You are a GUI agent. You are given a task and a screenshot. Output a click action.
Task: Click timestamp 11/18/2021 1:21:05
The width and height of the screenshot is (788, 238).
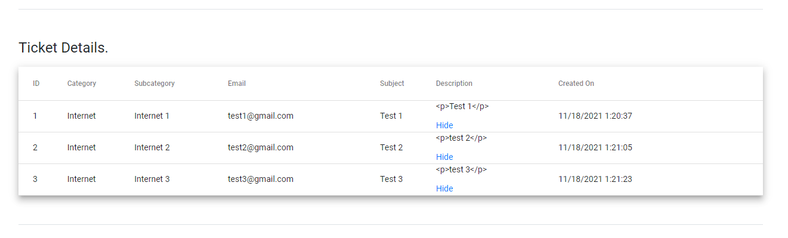click(x=595, y=147)
